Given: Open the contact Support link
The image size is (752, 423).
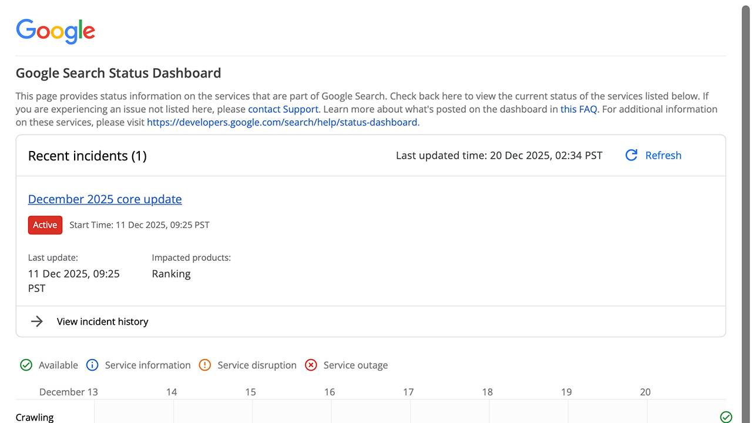Looking at the screenshot, I should pyautogui.click(x=283, y=109).
